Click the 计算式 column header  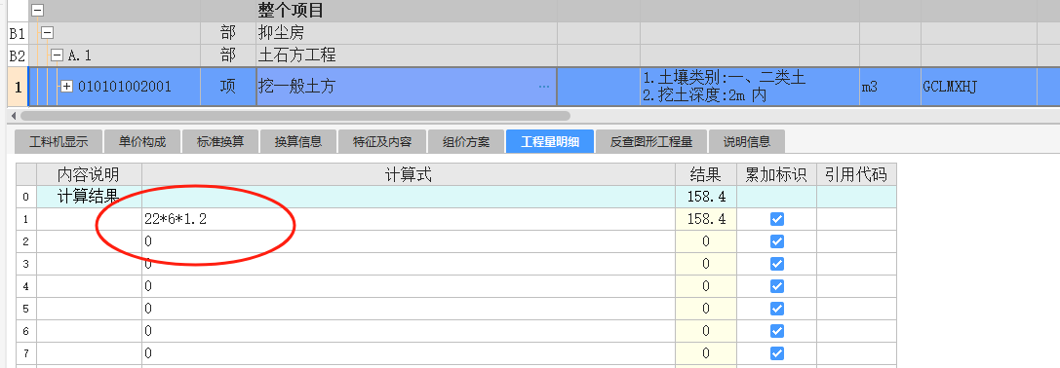tap(409, 175)
